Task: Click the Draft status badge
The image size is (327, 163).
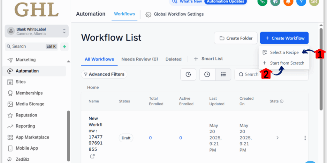Action: click(x=126, y=138)
